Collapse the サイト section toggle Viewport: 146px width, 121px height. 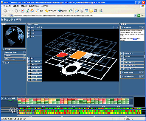(3, 49)
